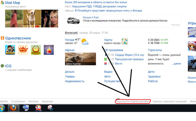Click the Windows Start orb

coord(2,108)
